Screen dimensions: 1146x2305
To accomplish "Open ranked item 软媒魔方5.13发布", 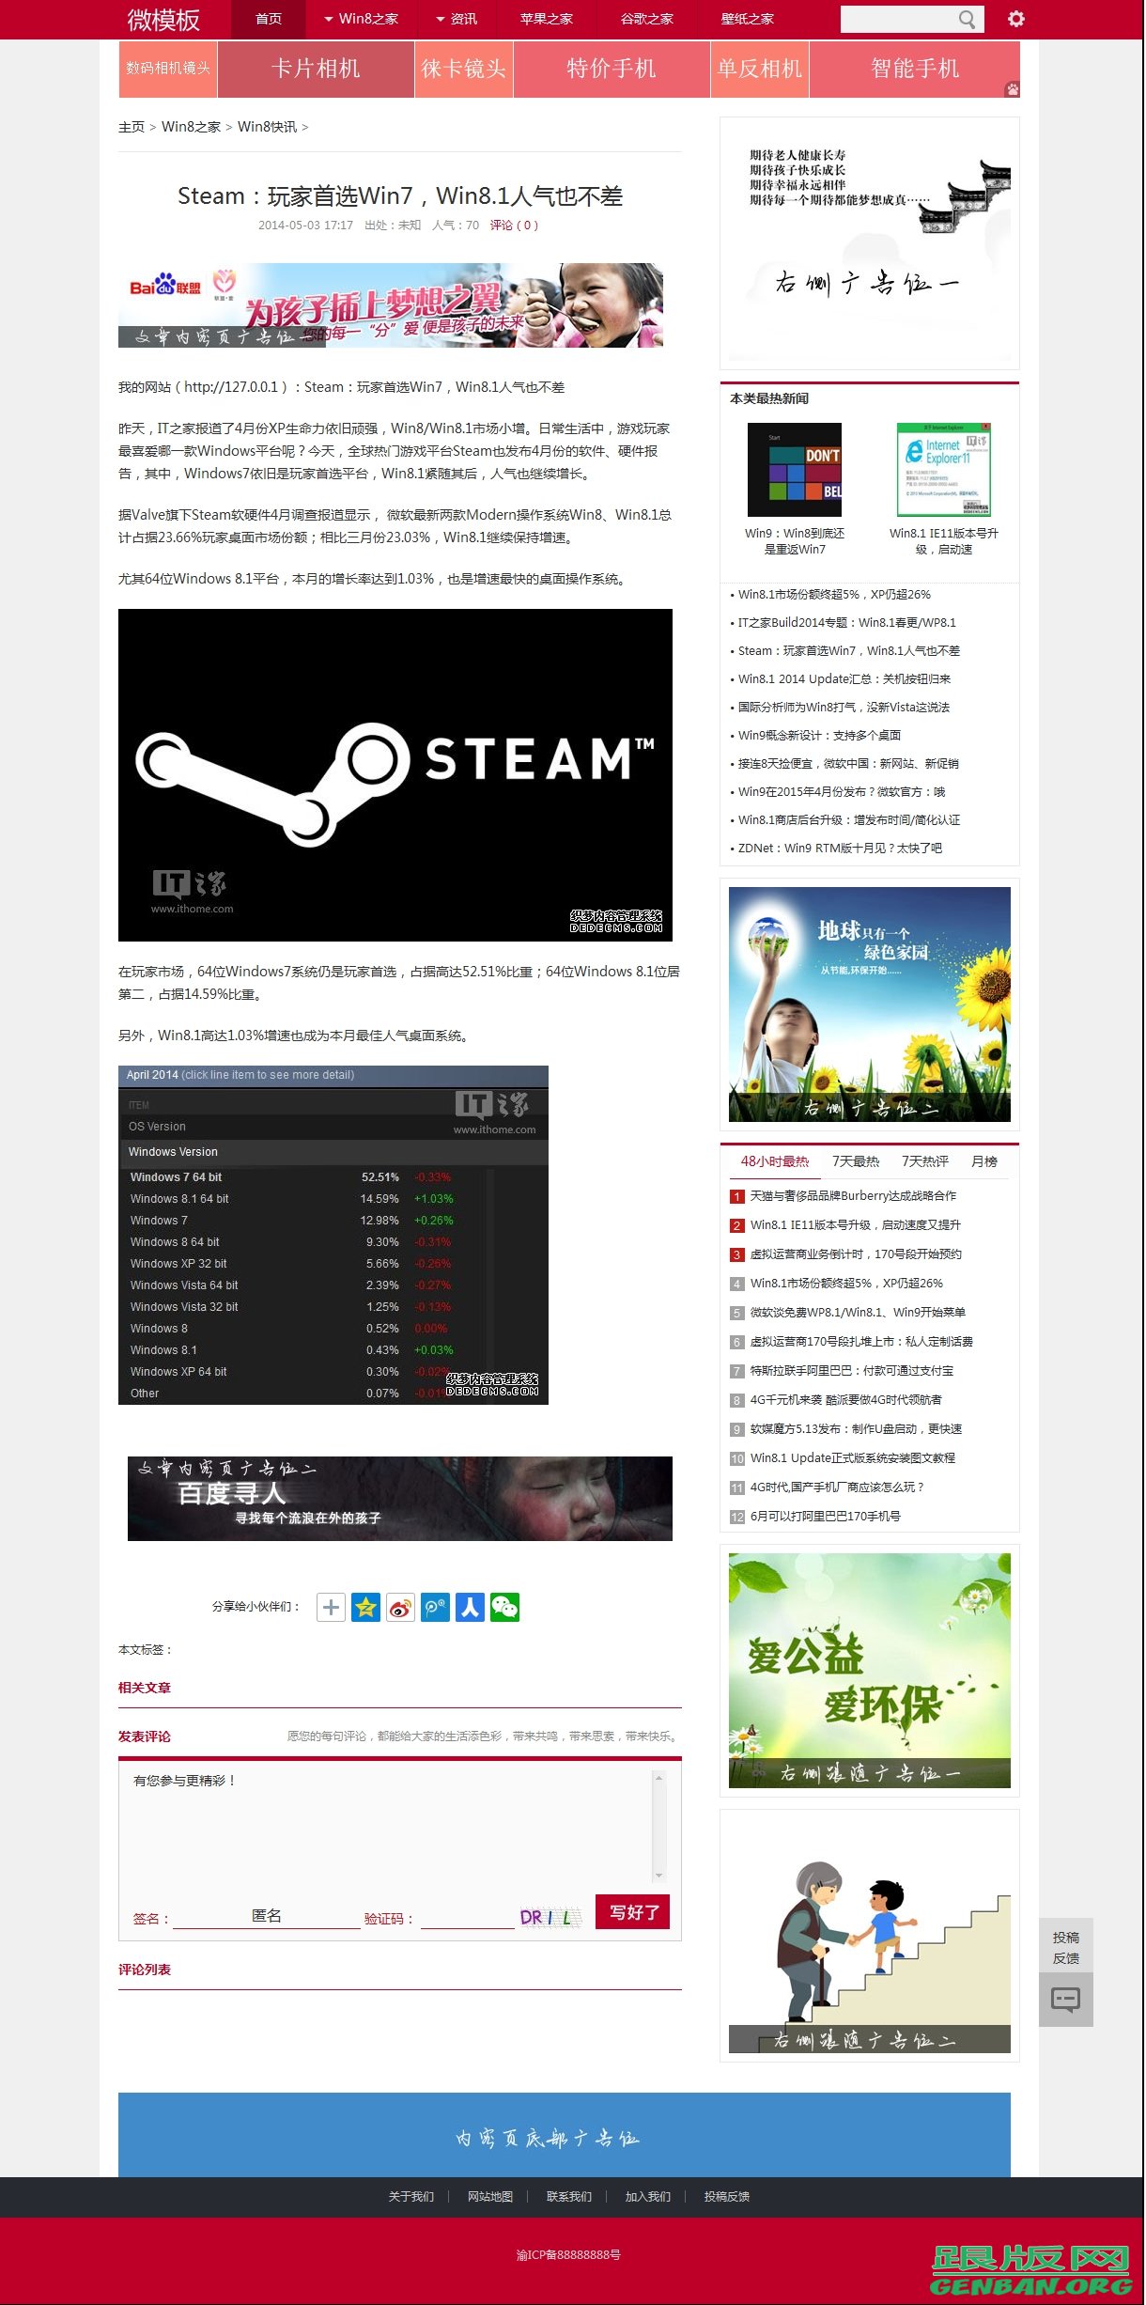I will 856,1429.
